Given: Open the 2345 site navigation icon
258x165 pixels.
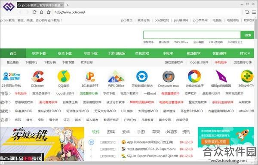Looking at the screenshot, I should [x=11, y=76].
